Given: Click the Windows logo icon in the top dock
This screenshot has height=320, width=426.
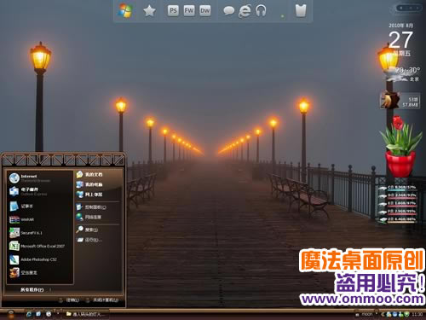Looking at the screenshot, I should tap(125, 11).
